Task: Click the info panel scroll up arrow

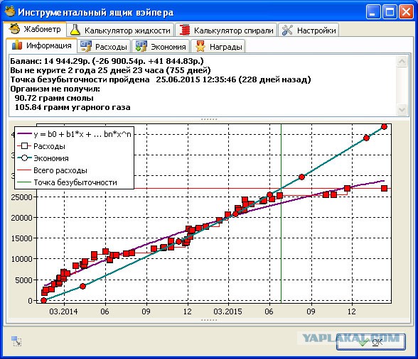Action: click(x=402, y=62)
